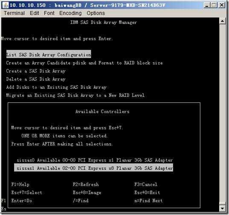229x215 pixels.
Task: Click the F1=Help label
Action: pyautogui.click(x=20, y=184)
